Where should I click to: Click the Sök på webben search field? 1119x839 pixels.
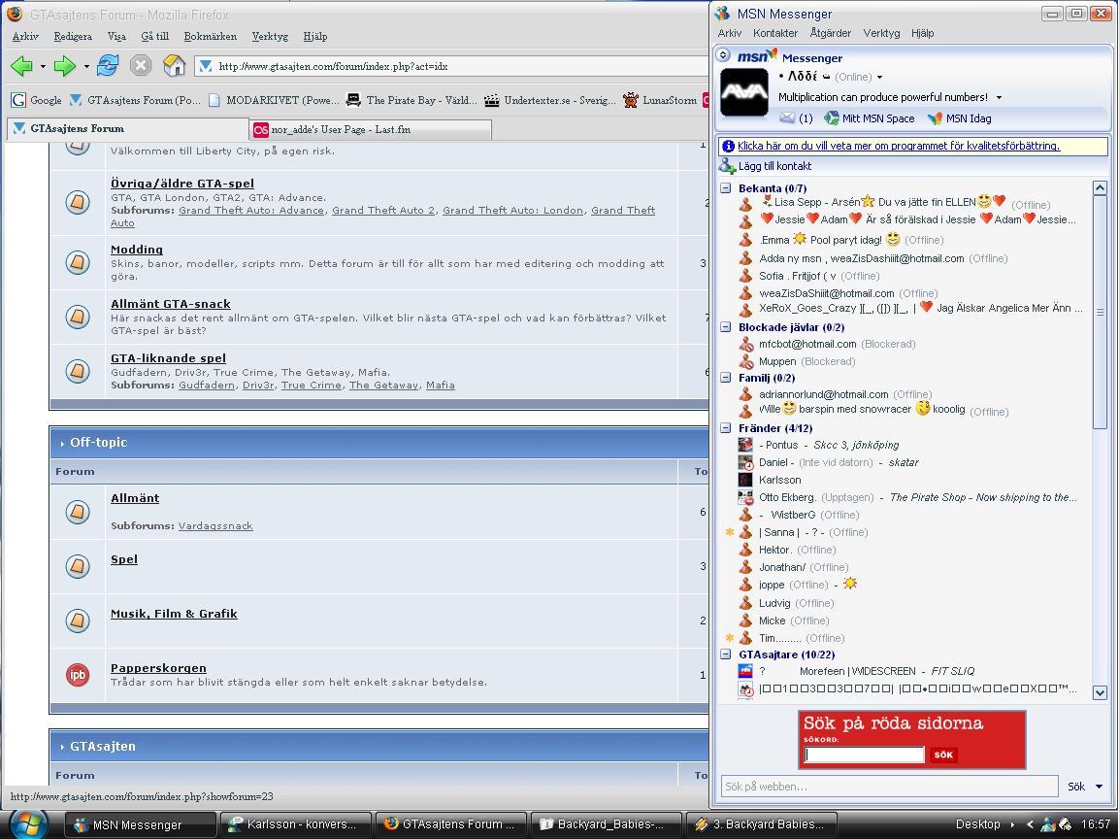[888, 787]
